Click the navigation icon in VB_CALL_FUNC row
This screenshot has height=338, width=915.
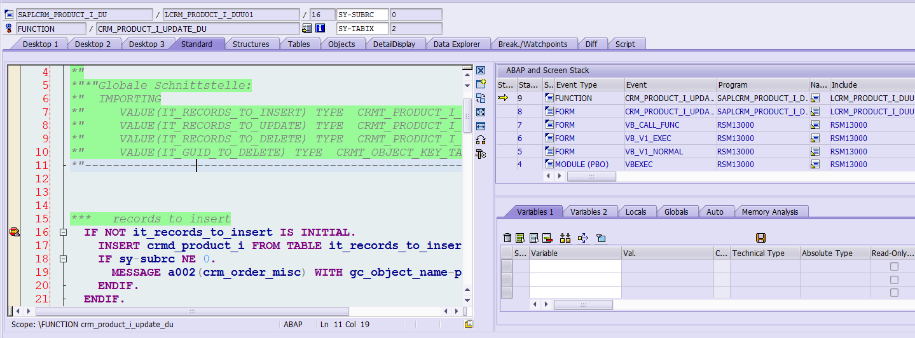815,125
